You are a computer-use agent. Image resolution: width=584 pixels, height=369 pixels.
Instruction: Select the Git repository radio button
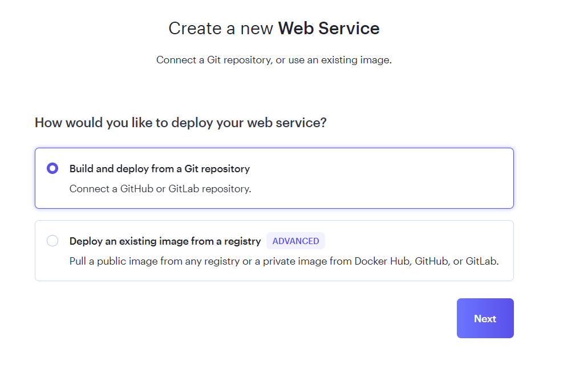point(52,168)
